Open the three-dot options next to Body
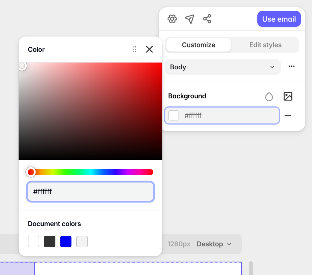 292,66
